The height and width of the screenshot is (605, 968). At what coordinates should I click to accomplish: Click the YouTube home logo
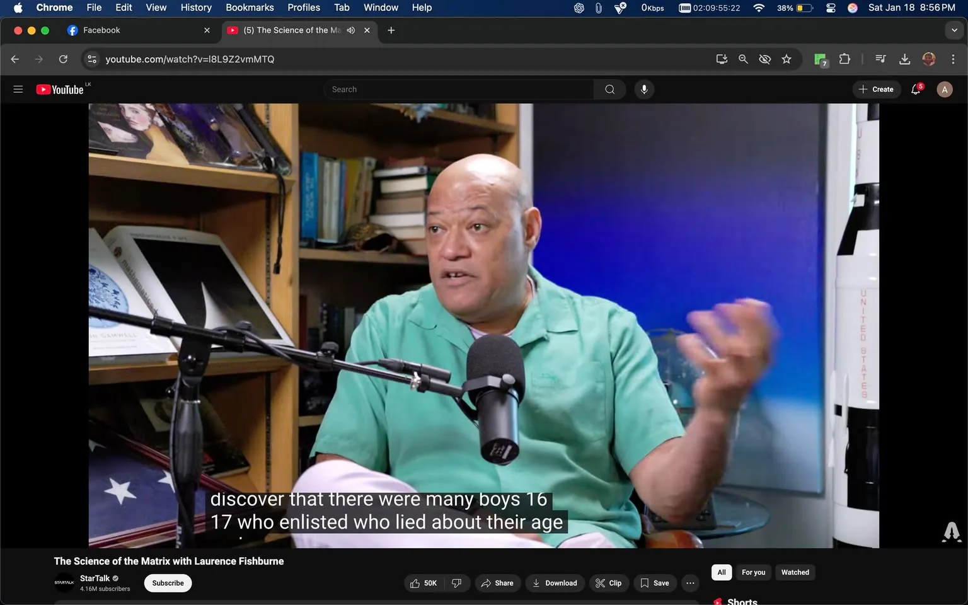point(60,89)
